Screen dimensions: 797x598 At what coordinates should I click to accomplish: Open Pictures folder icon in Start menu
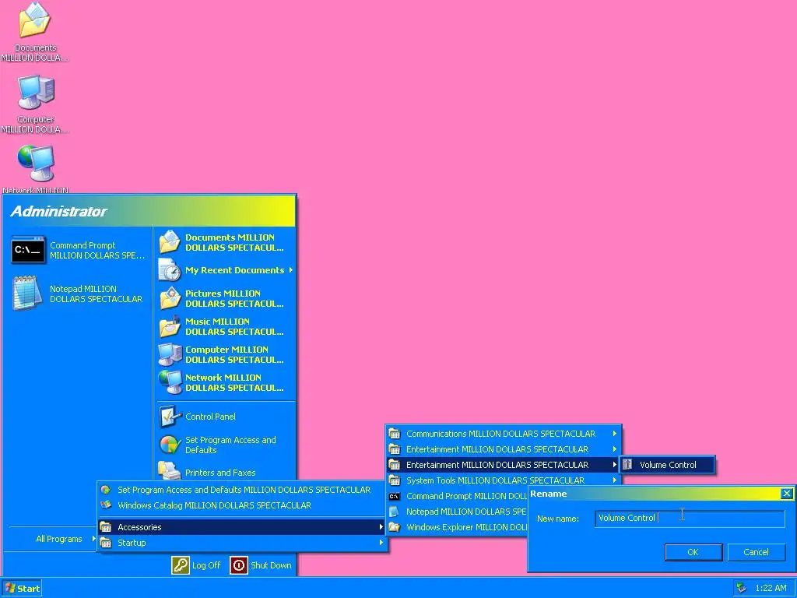pos(170,298)
